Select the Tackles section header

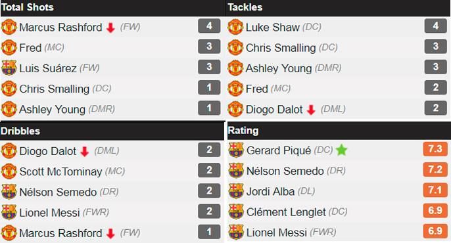click(245, 7)
